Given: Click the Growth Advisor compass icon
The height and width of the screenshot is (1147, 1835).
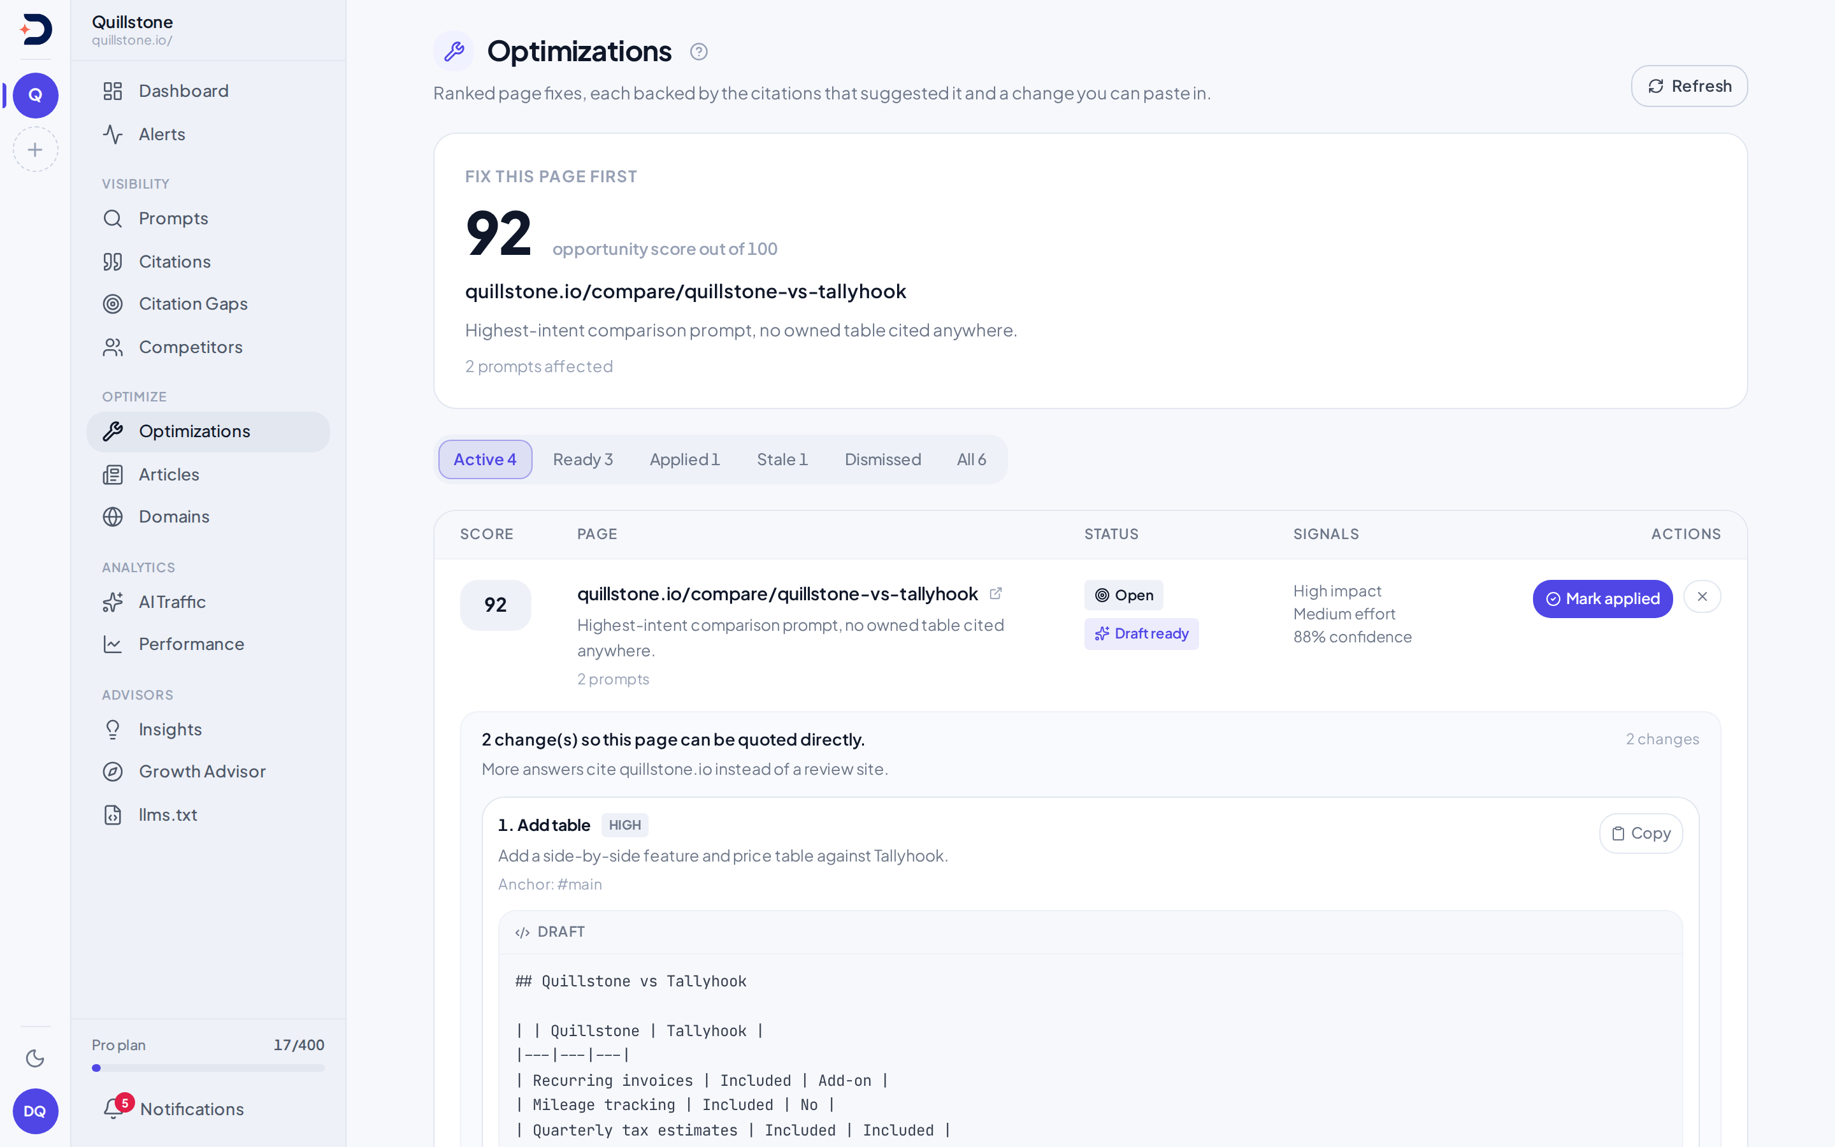Looking at the screenshot, I should pyautogui.click(x=113, y=772).
